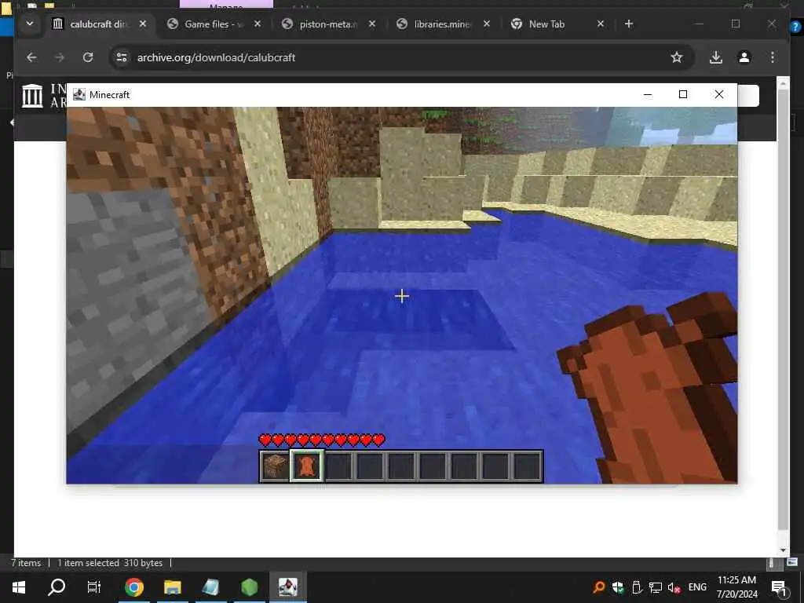
Task: Minimize the Minecraft window
Action: [x=648, y=94]
